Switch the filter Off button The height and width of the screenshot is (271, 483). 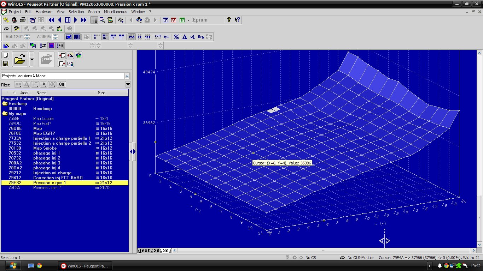pyautogui.click(x=62, y=84)
